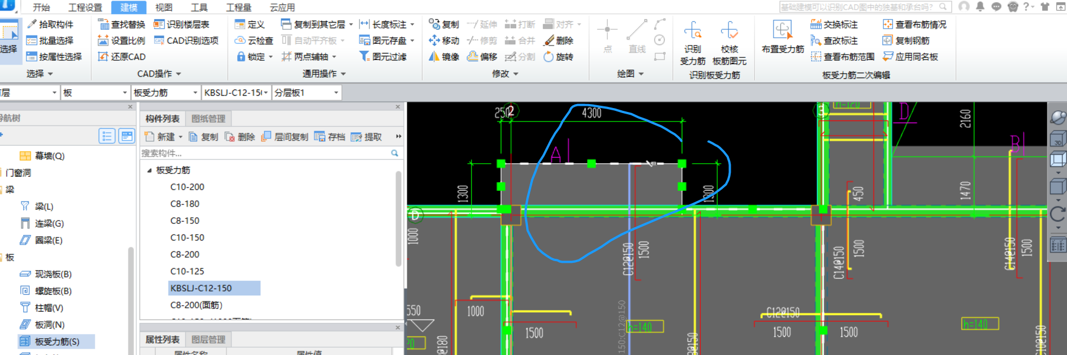Open the KBSLJ-C12-150 component dropdown
This screenshot has height=355, width=1067.
point(265,93)
